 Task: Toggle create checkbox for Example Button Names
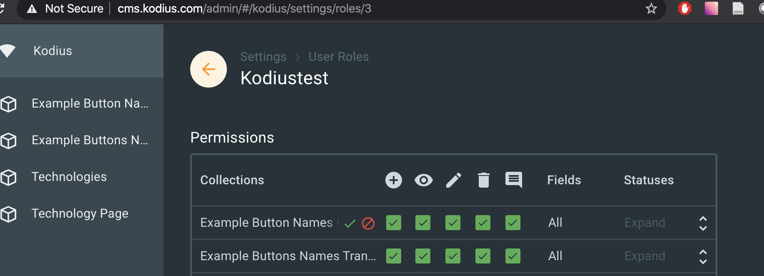[x=393, y=223]
